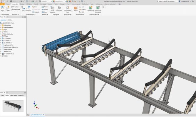Select the Constrain tool
This screenshot has height=117, width=196.
28,8
